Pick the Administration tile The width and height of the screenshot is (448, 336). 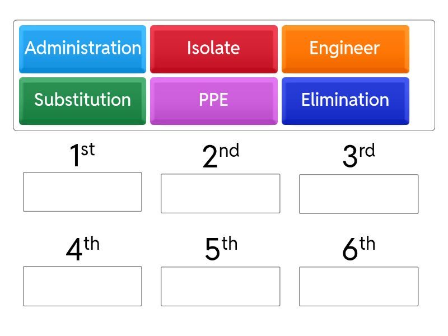[x=83, y=49]
